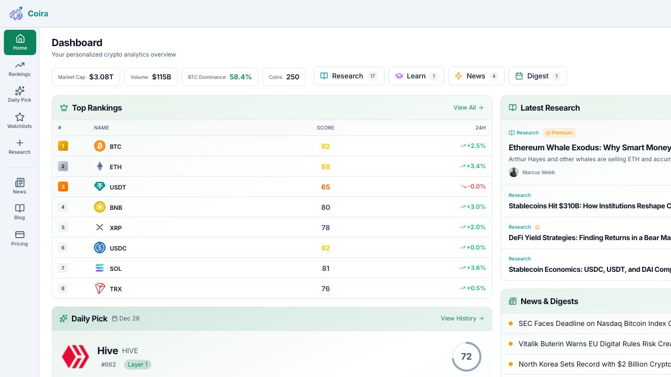671x377 pixels.
Task: Select the News tab with lightning icon
Action: click(x=476, y=76)
